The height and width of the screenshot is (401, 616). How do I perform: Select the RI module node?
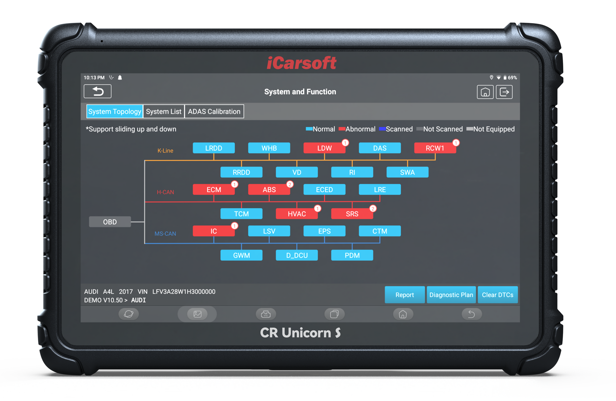(x=352, y=172)
